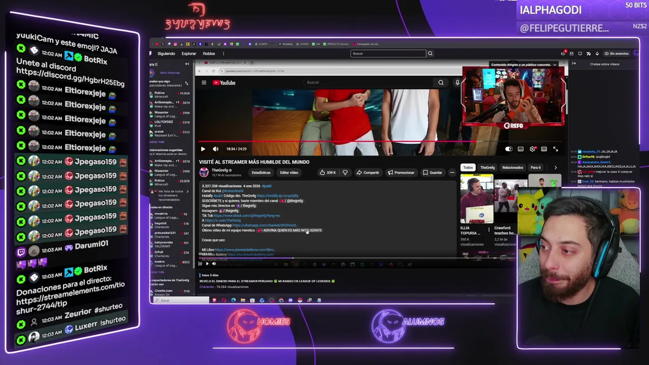Expand recommended streamers list chevron
This screenshot has height=365, width=649.
(187, 191)
